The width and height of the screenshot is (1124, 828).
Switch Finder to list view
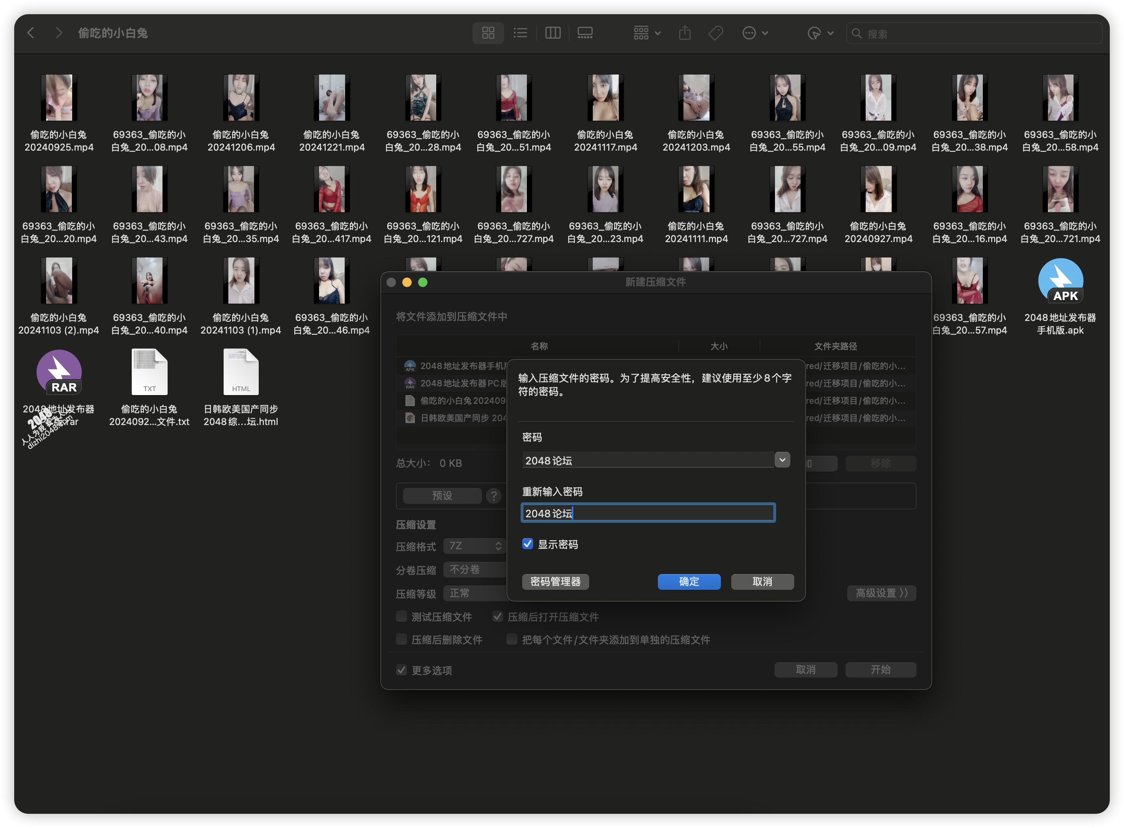point(520,33)
